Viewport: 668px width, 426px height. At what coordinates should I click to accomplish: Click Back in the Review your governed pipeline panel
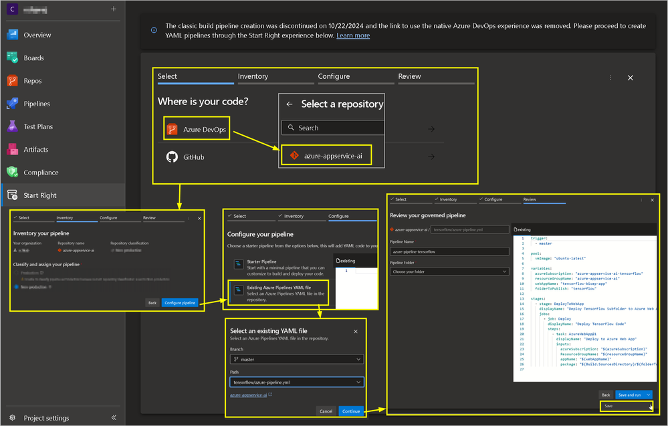606,395
